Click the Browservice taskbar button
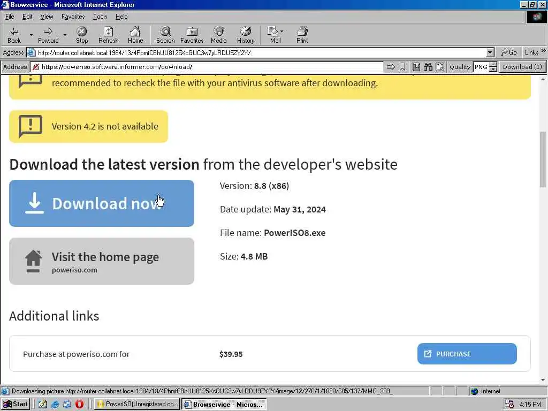This screenshot has height=411, width=548. coord(224,405)
